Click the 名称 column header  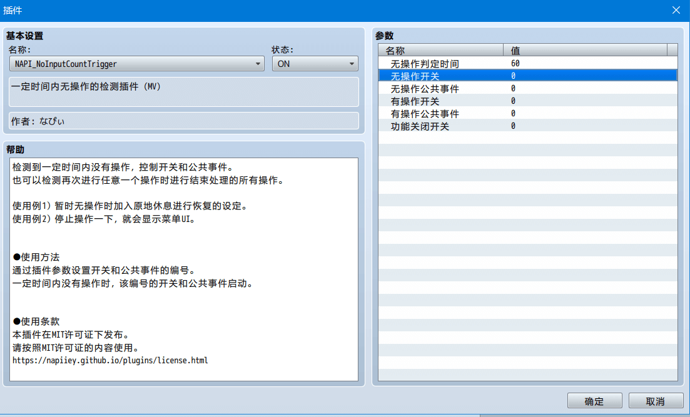pyautogui.click(x=440, y=50)
